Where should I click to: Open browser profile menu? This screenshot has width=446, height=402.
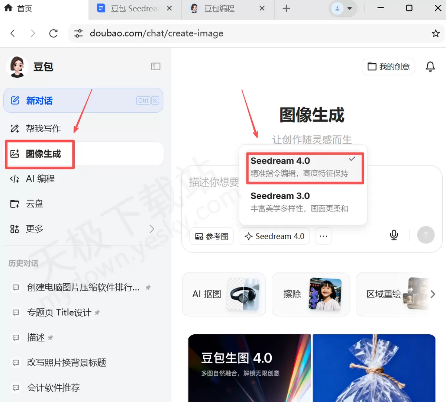[x=343, y=8]
